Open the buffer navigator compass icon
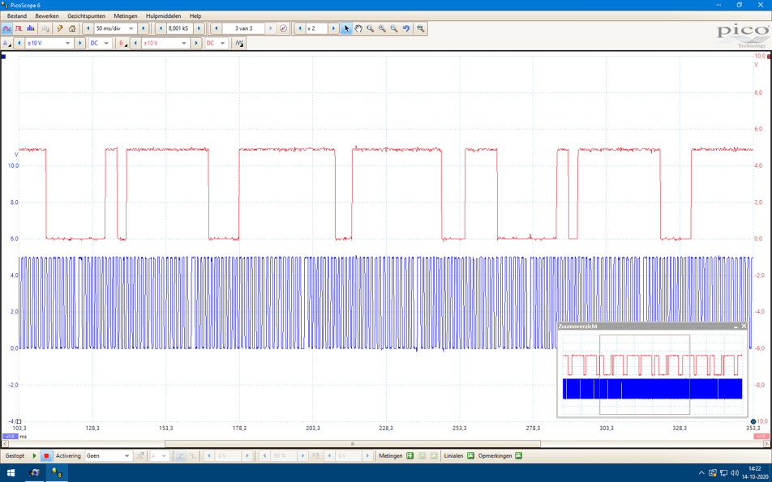Viewport: 772px width, 482px height. pyautogui.click(x=283, y=28)
